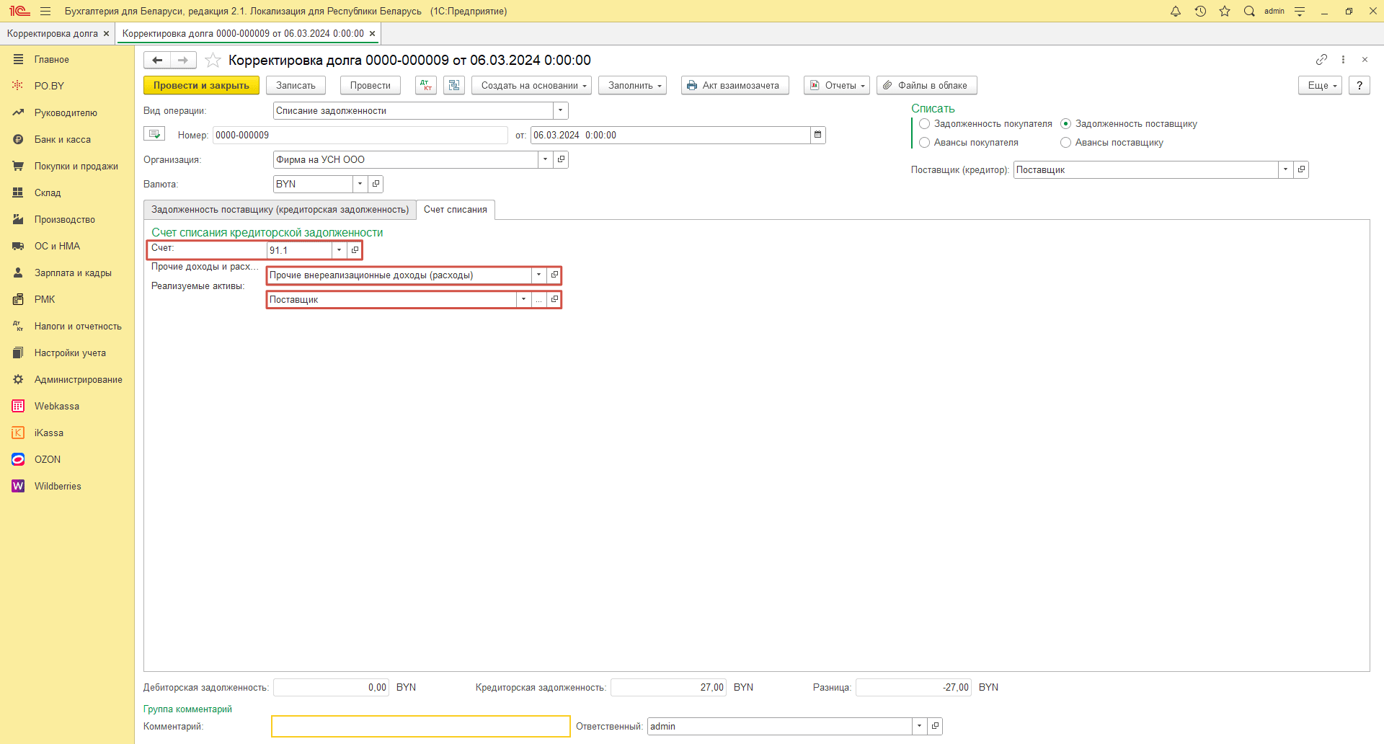
Task: Open history clock icon
Action: click(1200, 11)
